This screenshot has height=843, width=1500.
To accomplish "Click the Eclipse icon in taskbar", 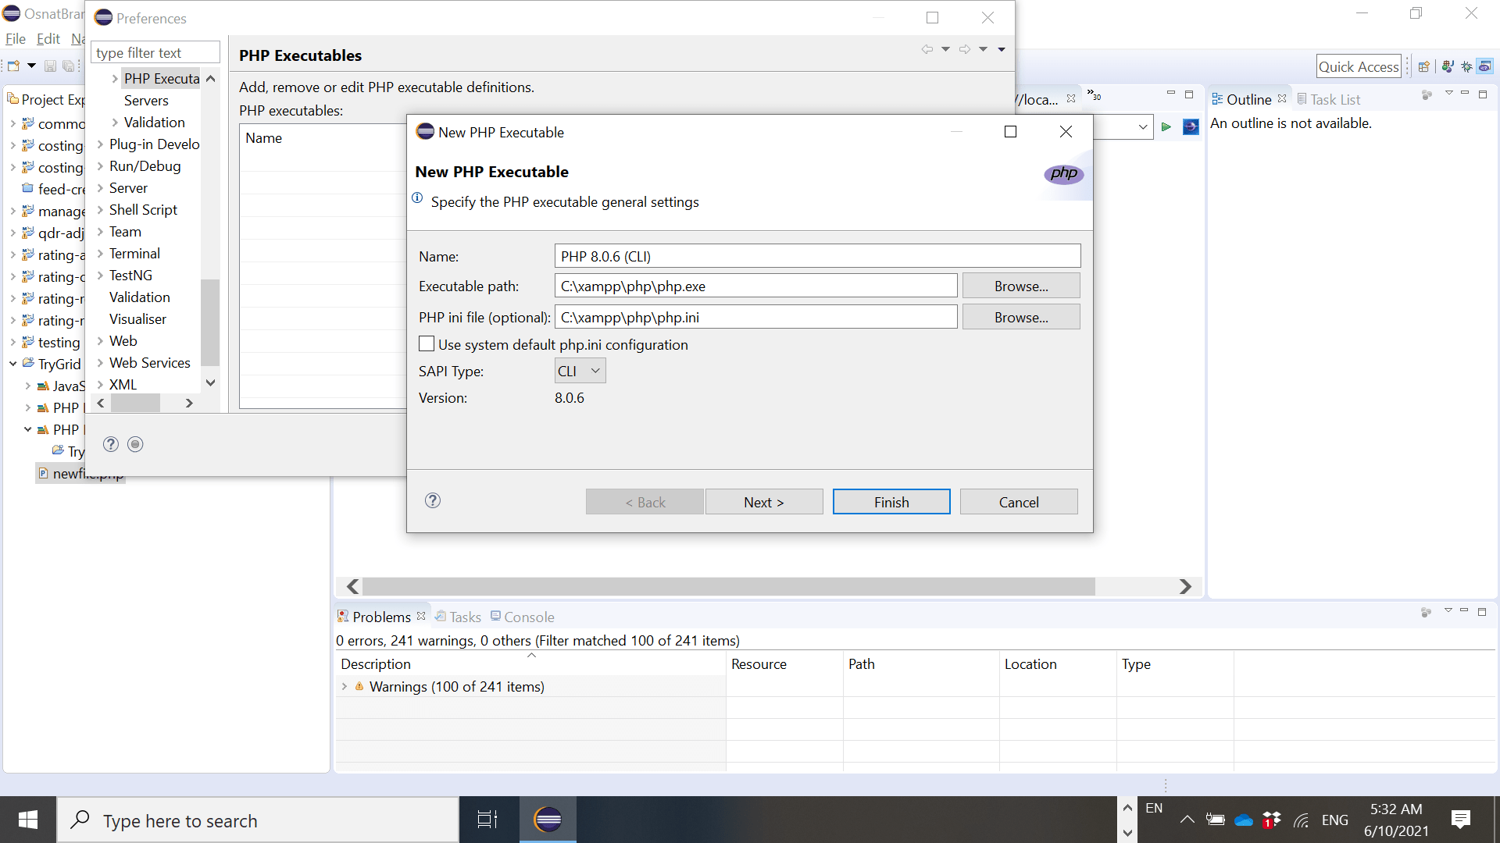I will coord(548,820).
